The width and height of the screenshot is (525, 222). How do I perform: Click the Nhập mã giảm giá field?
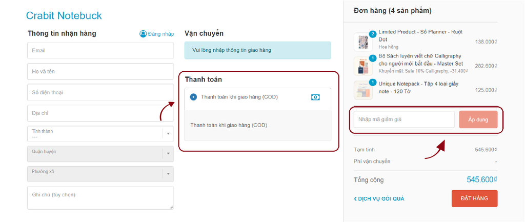(x=404, y=119)
